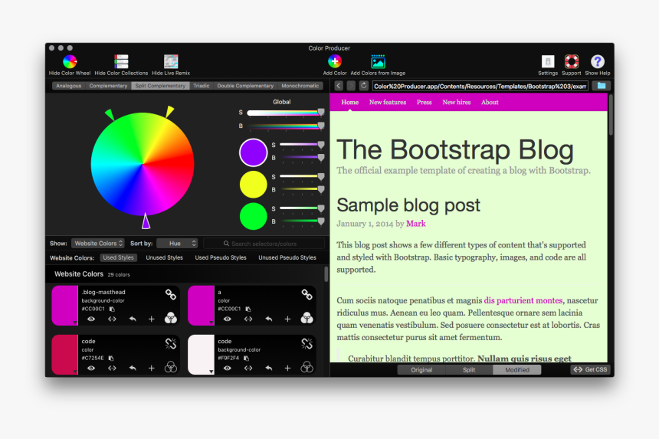
Task: Click the Add Color toolbar icon
Action: [335, 62]
